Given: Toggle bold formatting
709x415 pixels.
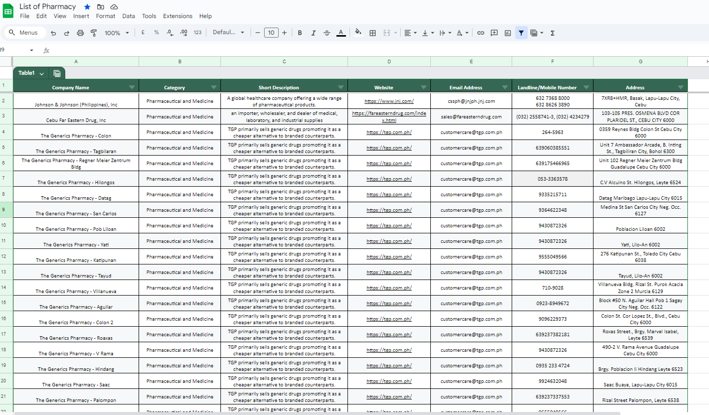Looking at the screenshot, I should [300, 33].
